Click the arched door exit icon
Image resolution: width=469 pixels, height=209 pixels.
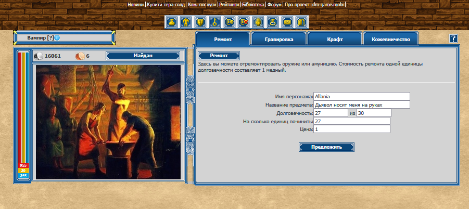pyautogui.click(x=302, y=22)
